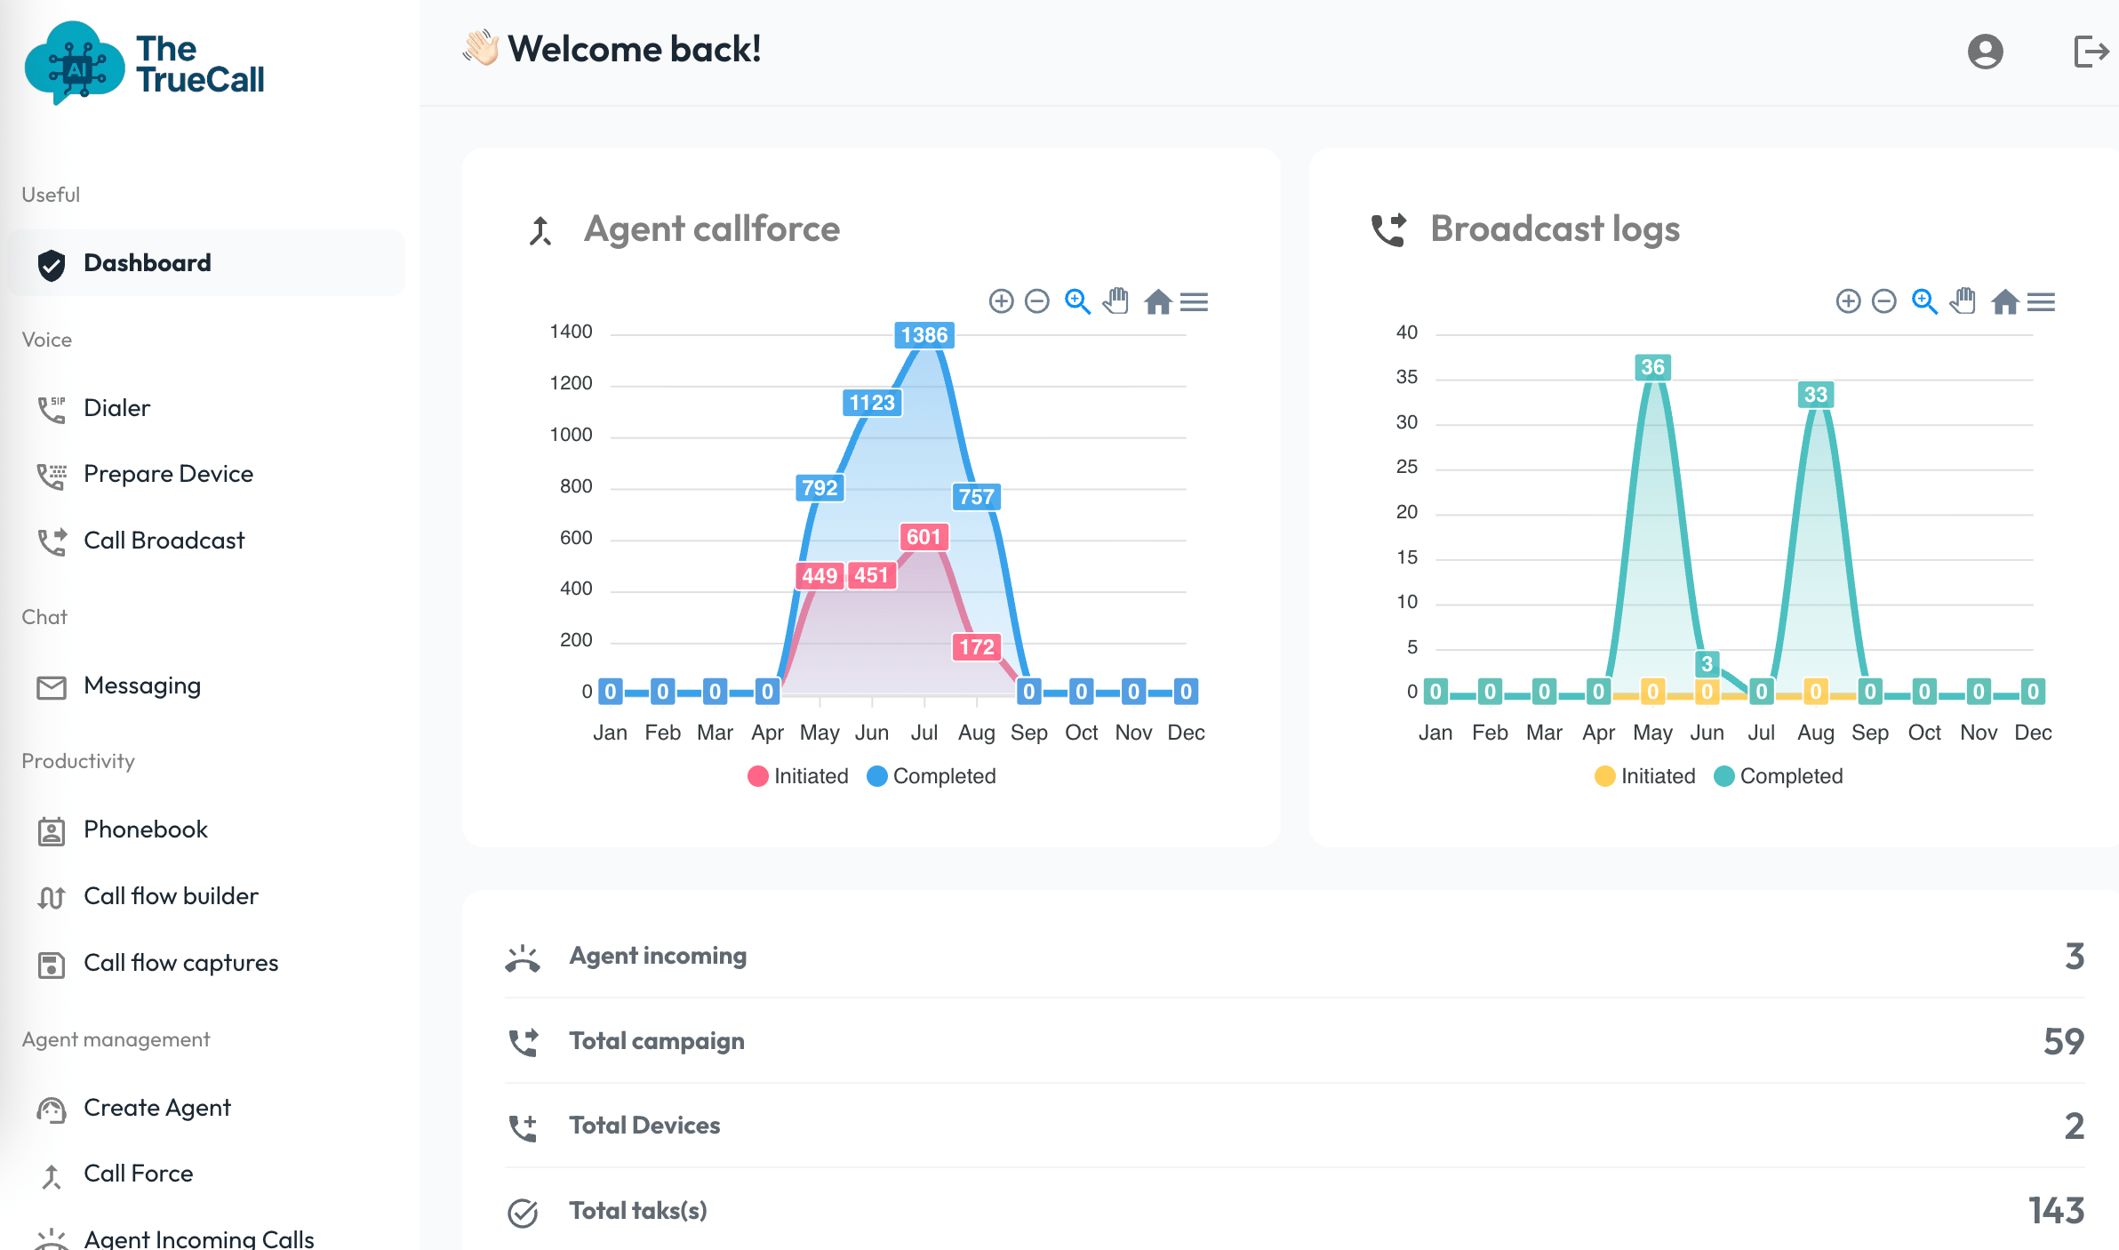
Task: Open hamburger menu on Broadcast logs chart
Action: click(2041, 302)
